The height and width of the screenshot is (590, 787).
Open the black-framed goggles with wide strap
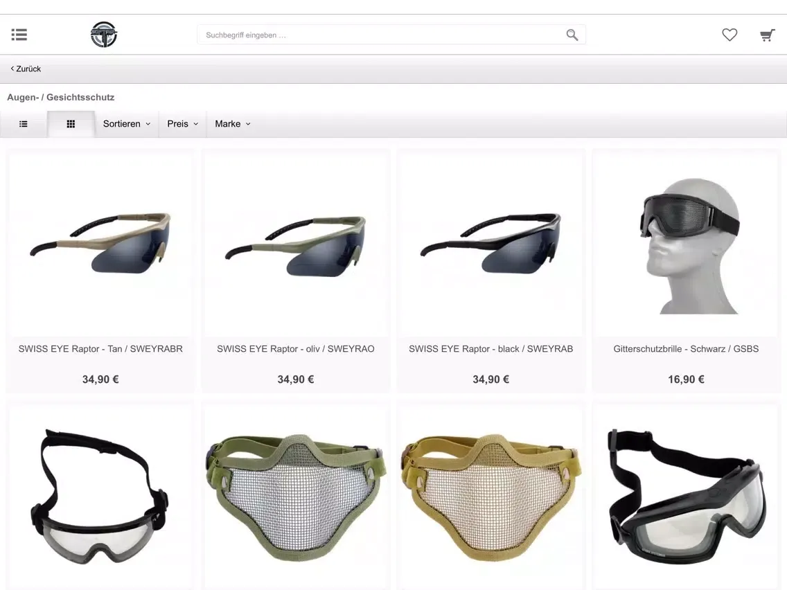point(686,498)
